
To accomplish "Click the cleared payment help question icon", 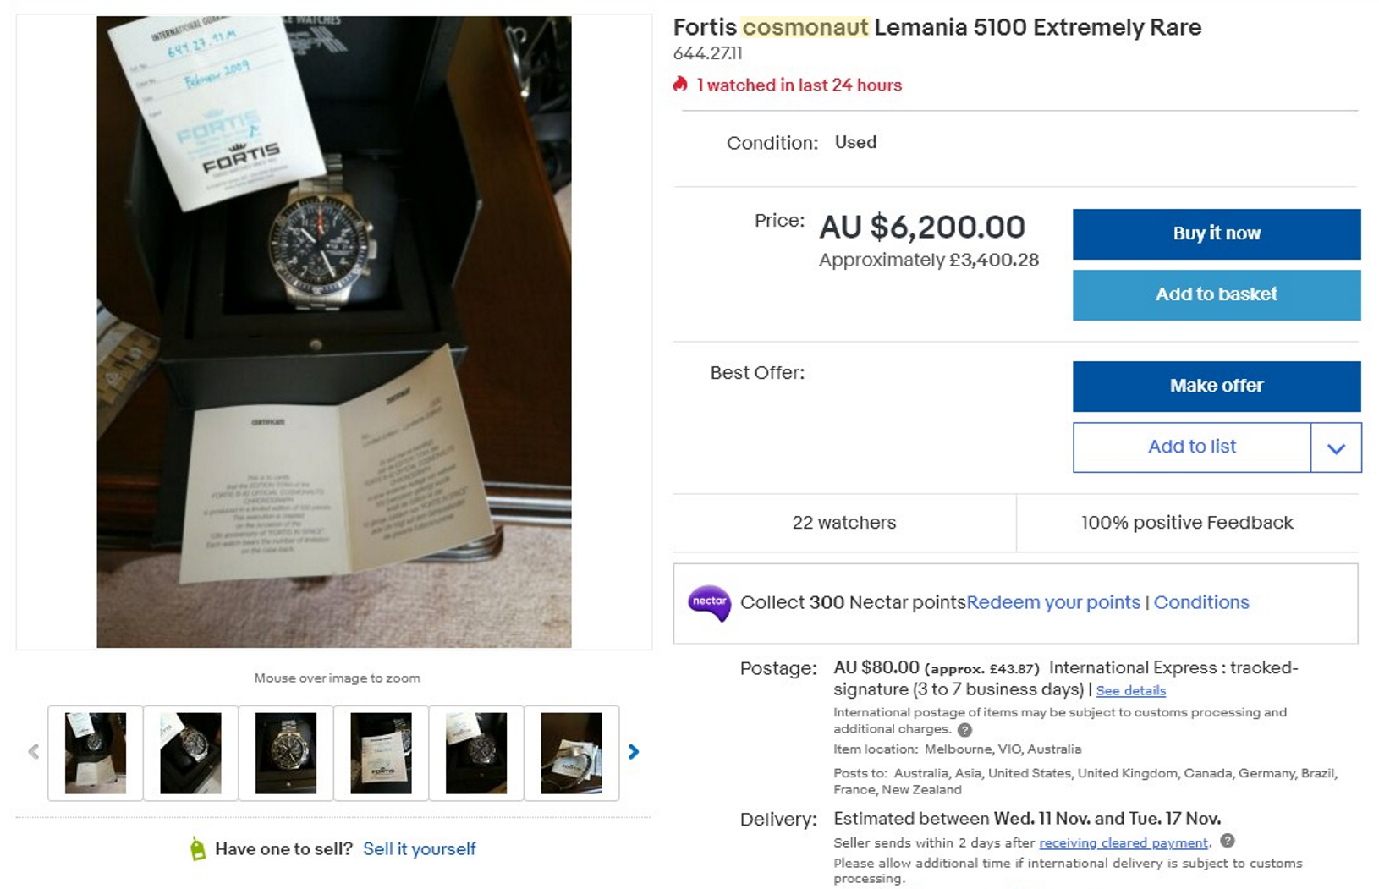I will click(1228, 841).
